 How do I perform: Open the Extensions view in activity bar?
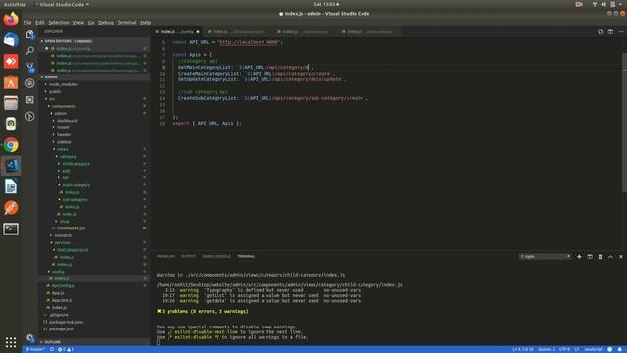[30, 100]
